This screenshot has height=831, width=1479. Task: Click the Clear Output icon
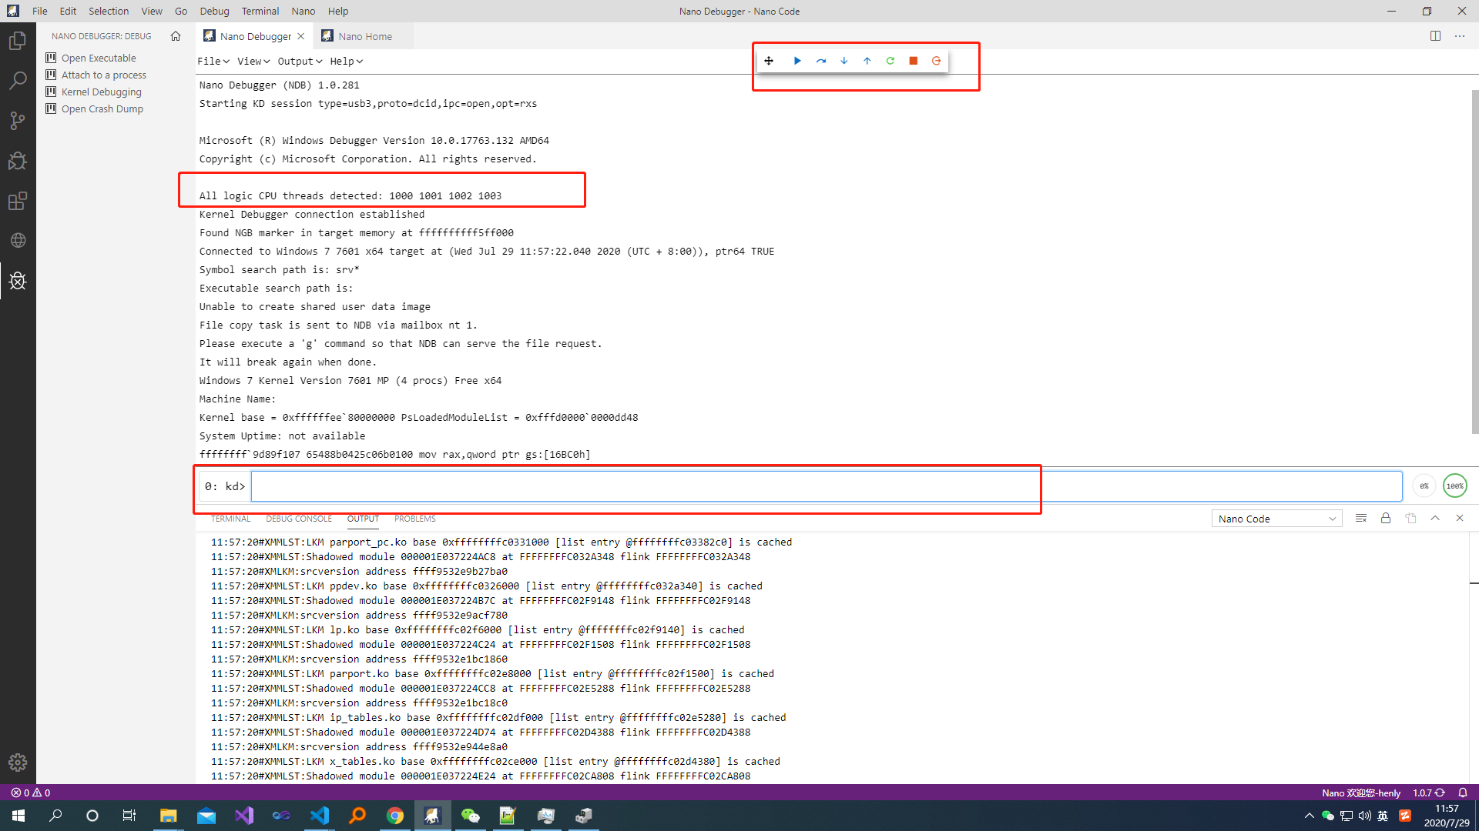1361,519
